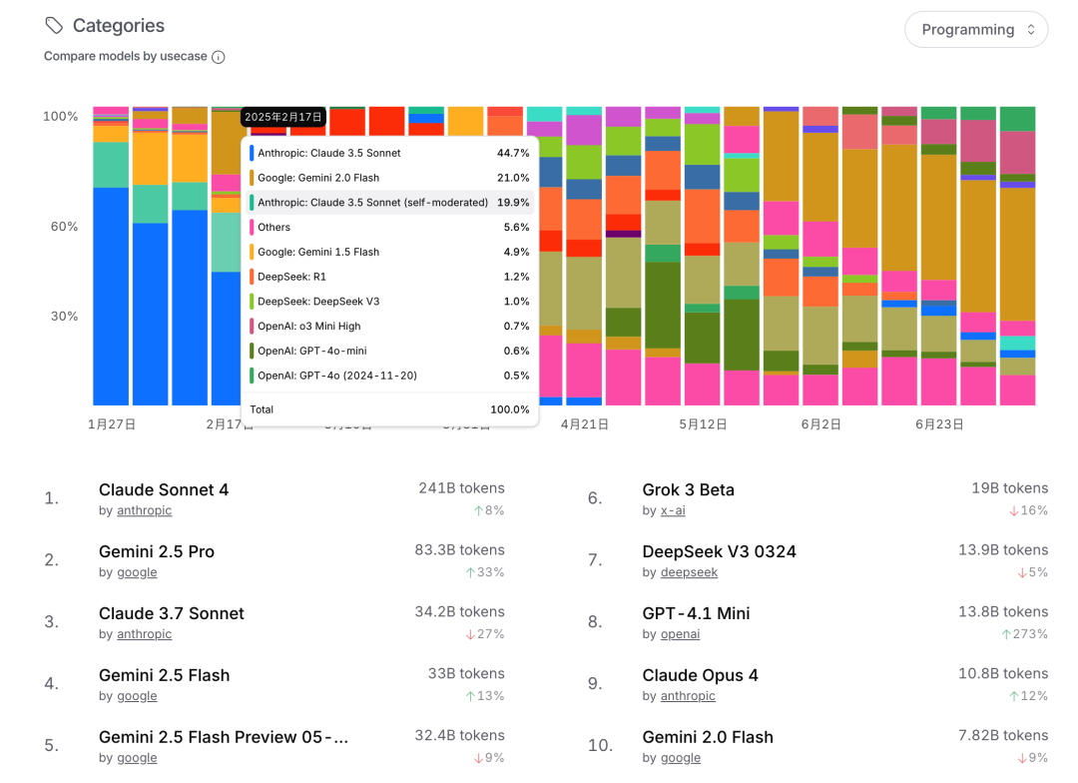The width and height of the screenshot is (1078, 783).
Task: Click the usecase info icon
Action: pyautogui.click(x=219, y=57)
